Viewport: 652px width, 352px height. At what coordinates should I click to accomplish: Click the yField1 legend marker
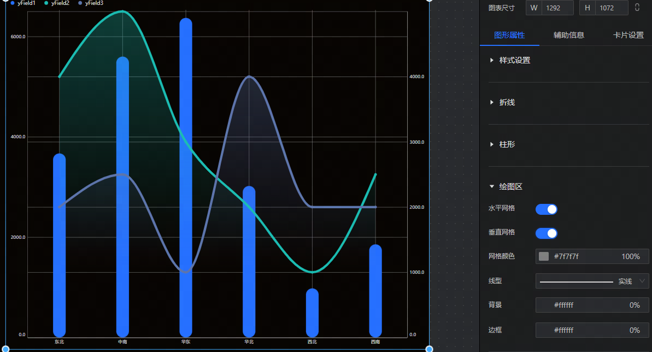tap(12, 3)
